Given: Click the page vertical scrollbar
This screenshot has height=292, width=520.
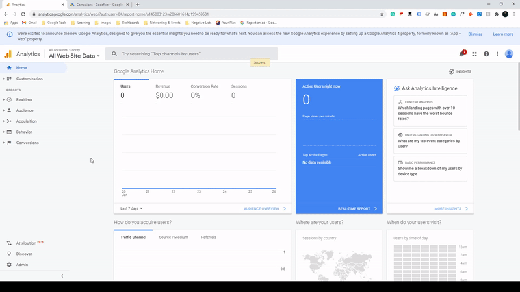Looking at the screenshot, I should 518,96.
